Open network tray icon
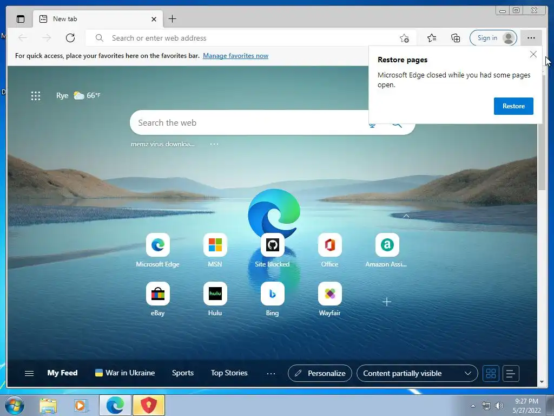This screenshot has height=416, width=554. pyautogui.click(x=486, y=406)
